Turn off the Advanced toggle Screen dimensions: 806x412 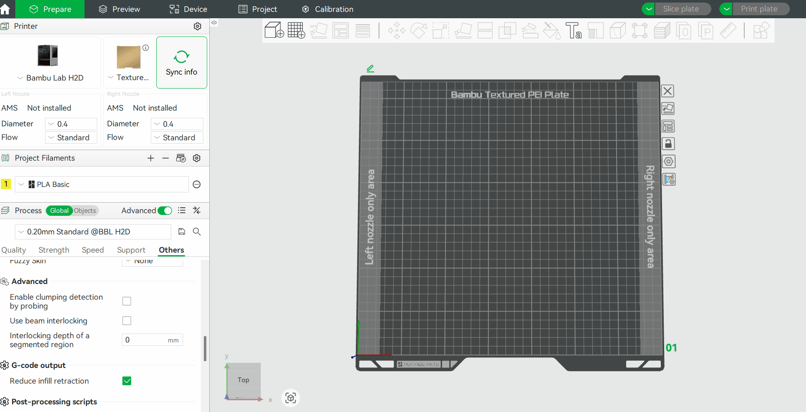click(165, 211)
